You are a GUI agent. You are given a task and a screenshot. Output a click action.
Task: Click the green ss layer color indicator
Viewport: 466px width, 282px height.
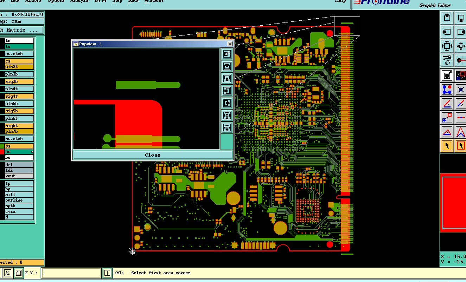tap(2, 146)
